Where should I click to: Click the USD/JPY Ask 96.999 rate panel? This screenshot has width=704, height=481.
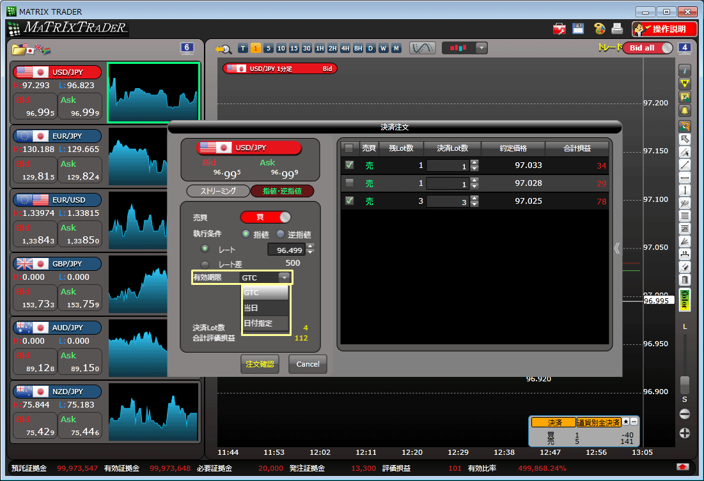[x=81, y=106]
